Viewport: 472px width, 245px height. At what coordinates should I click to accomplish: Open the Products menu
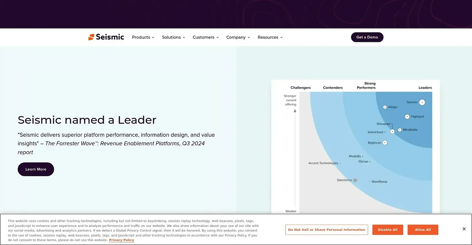pos(143,37)
